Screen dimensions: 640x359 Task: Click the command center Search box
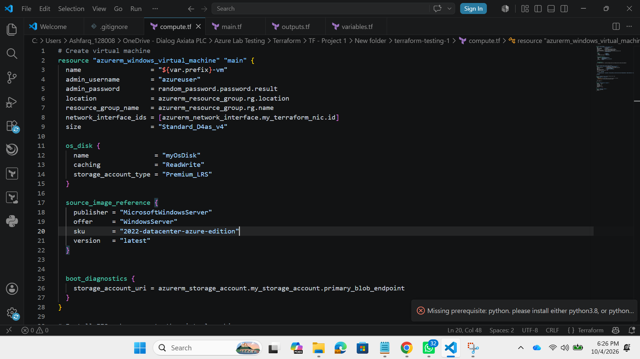coord(320,9)
